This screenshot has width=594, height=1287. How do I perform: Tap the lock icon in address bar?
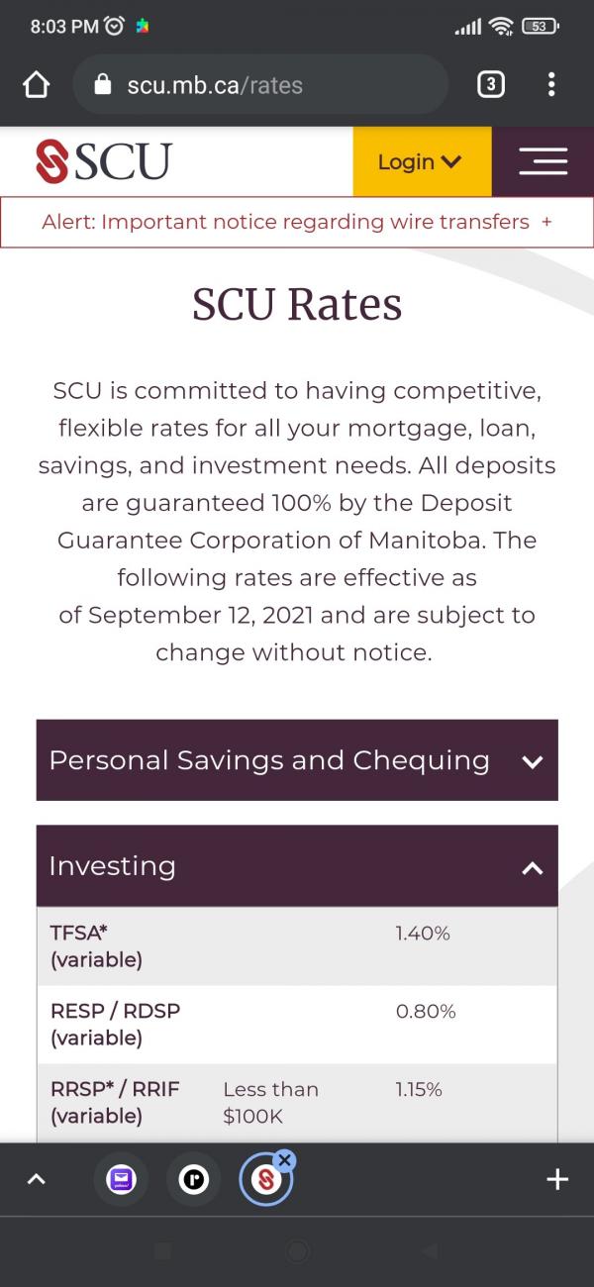[102, 85]
